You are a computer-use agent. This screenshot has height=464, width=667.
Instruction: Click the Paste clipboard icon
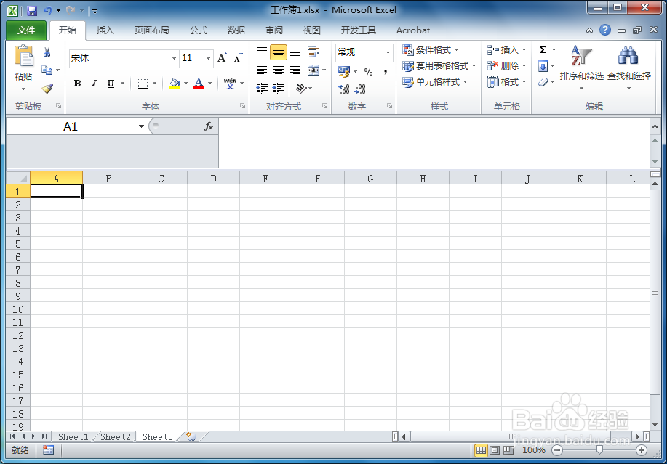coord(23,57)
